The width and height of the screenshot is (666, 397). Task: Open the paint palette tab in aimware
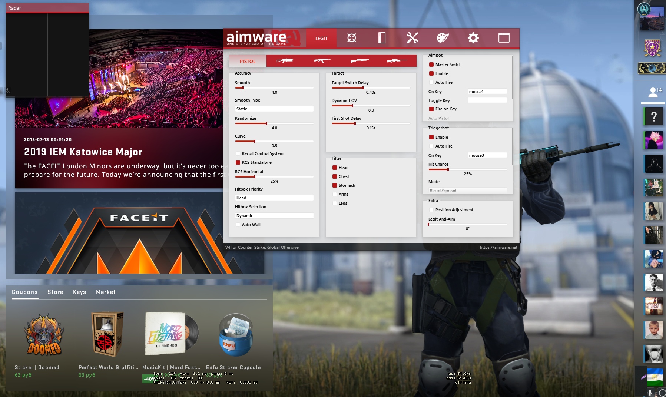click(x=443, y=38)
